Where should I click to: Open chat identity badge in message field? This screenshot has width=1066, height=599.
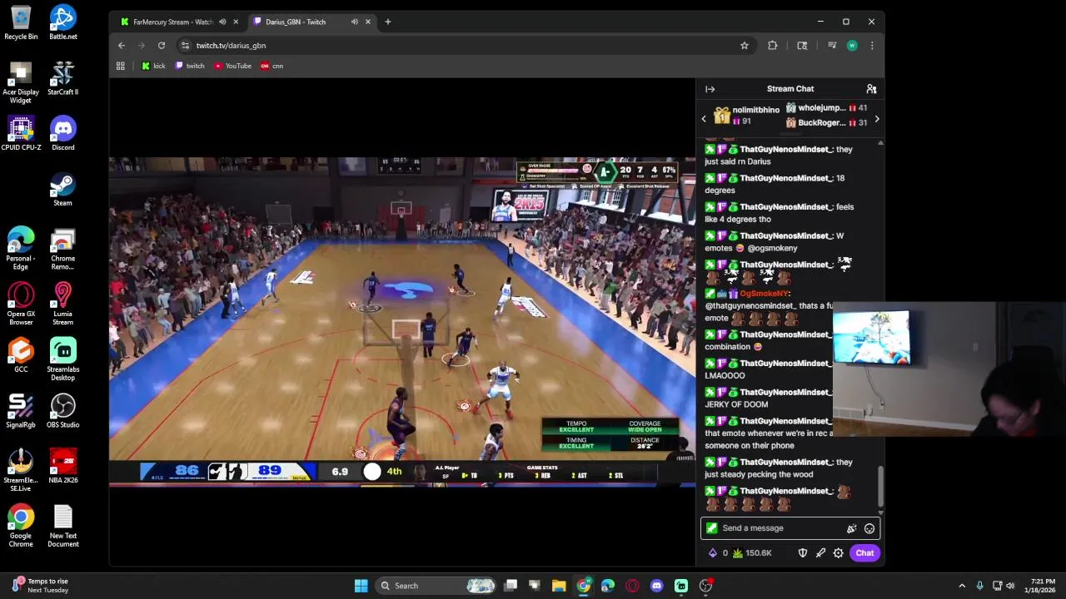pos(711,528)
